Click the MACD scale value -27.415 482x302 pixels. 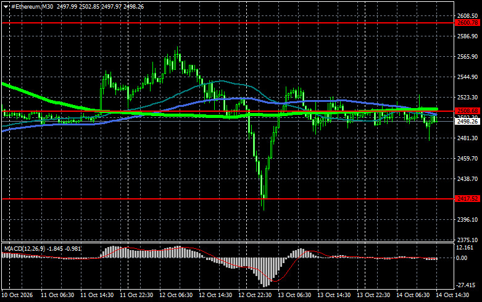coord(465,285)
